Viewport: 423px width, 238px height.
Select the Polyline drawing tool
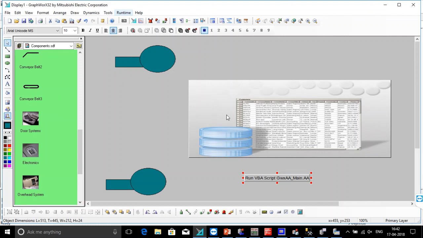click(7, 77)
